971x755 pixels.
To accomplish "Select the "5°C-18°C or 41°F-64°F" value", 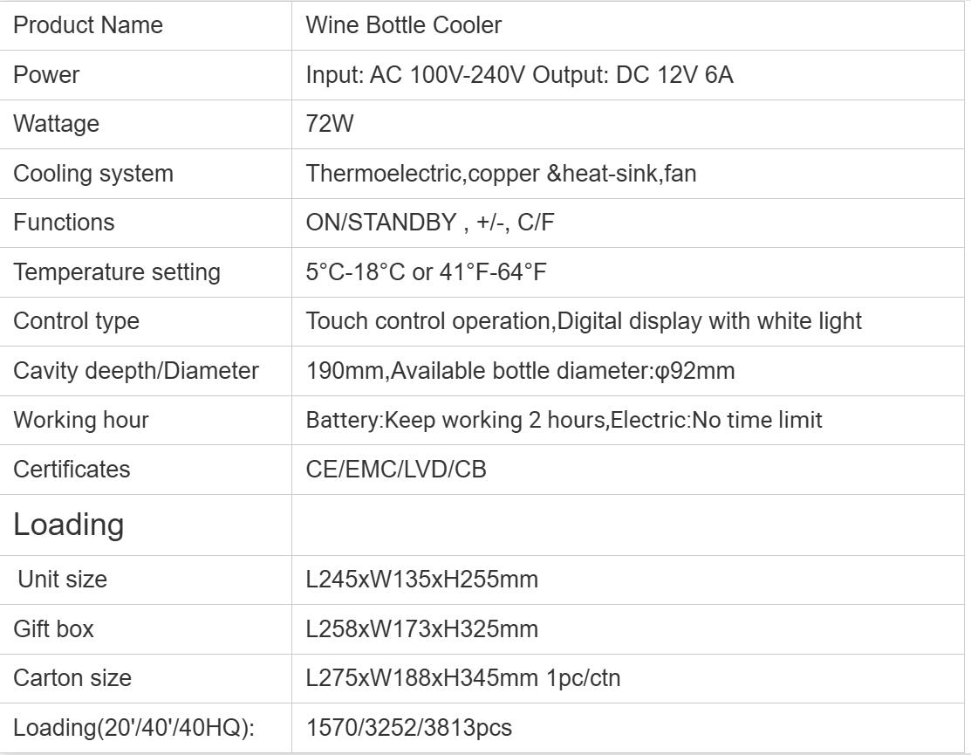I will point(426,272).
